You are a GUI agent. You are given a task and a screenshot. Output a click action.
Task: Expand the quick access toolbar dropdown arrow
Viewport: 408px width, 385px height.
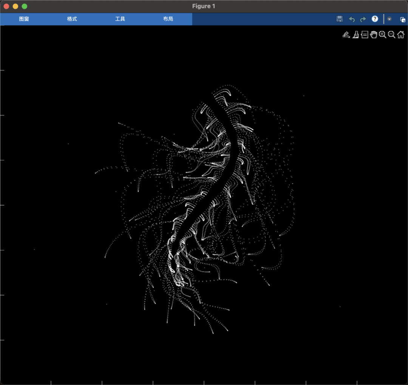[x=389, y=19]
